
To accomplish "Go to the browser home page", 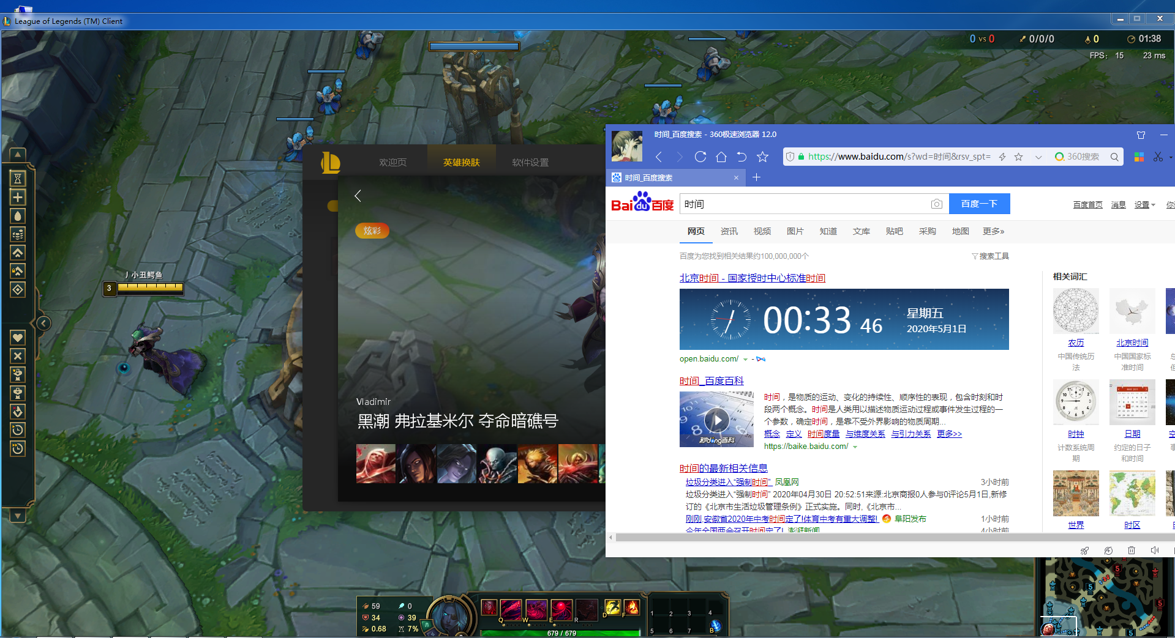I will coord(721,157).
